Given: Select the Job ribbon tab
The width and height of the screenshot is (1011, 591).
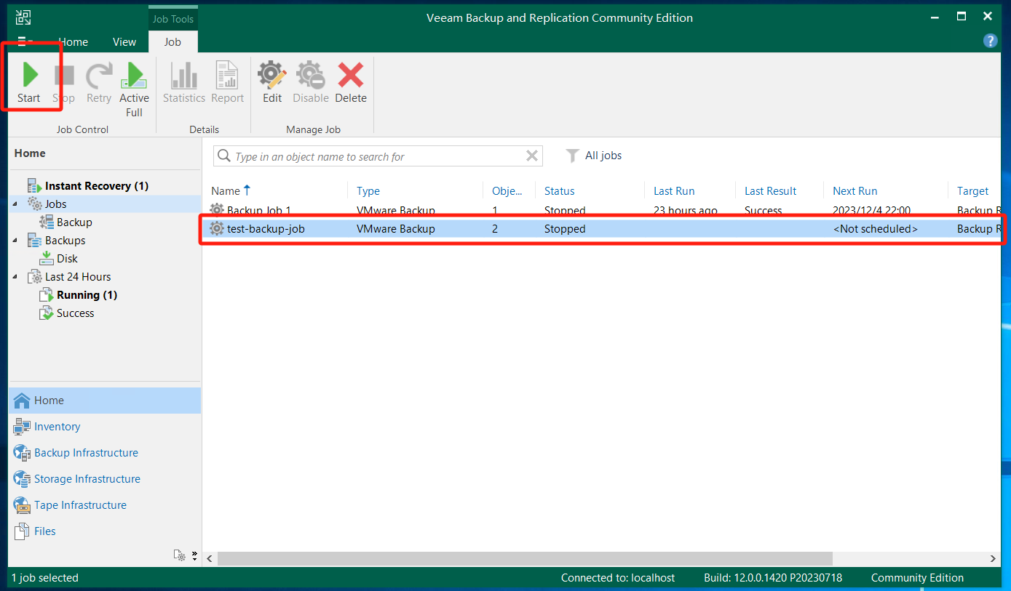Looking at the screenshot, I should pyautogui.click(x=173, y=41).
